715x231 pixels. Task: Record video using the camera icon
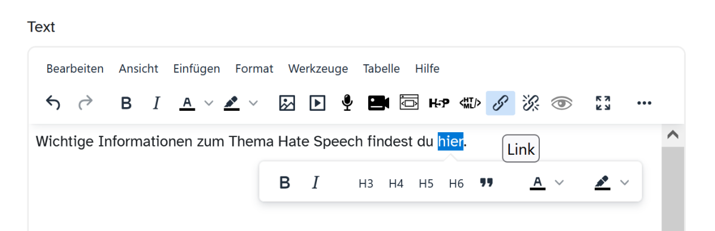(x=378, y=103)
